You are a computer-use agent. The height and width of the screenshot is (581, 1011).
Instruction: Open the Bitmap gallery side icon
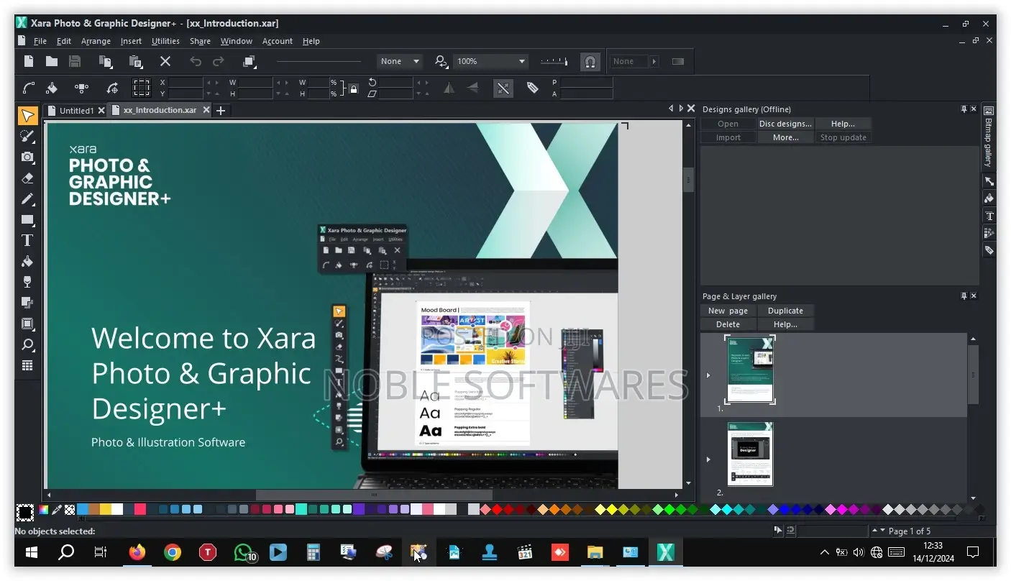click(x=989, y=136)
